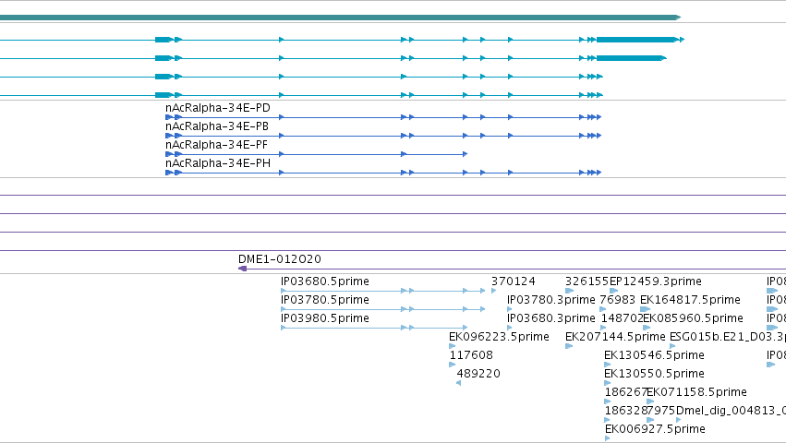786x443 pixels.
Task: Click the arrow glyph under label 76983
Action: click(602, 309)
